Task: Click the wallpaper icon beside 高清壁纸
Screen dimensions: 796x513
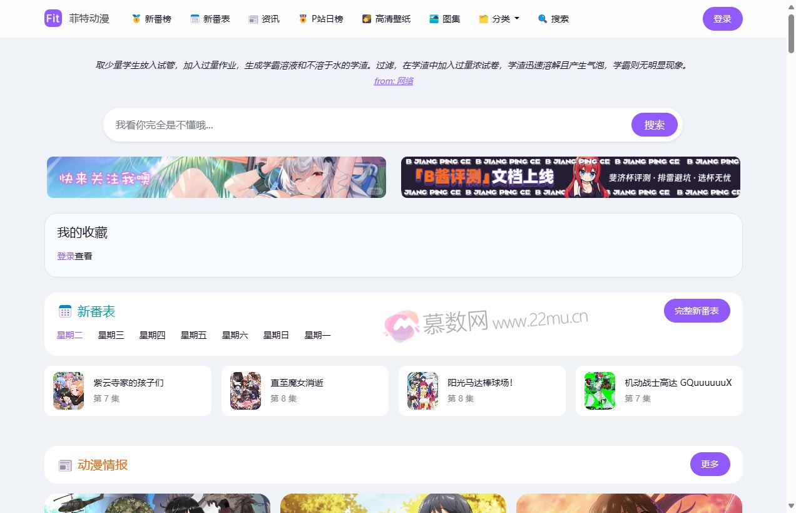Action: 367,19
